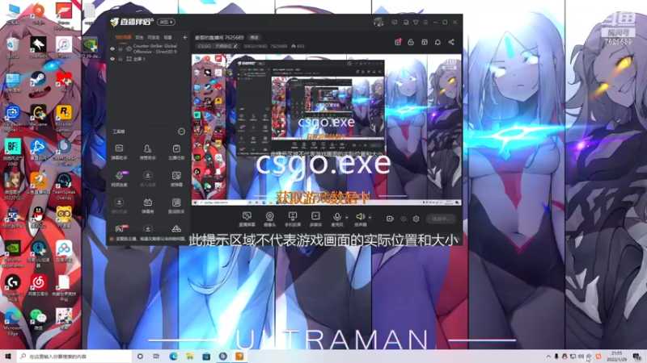
Task: Click the share icon in the top toolbar
Action: pos(451,42)
